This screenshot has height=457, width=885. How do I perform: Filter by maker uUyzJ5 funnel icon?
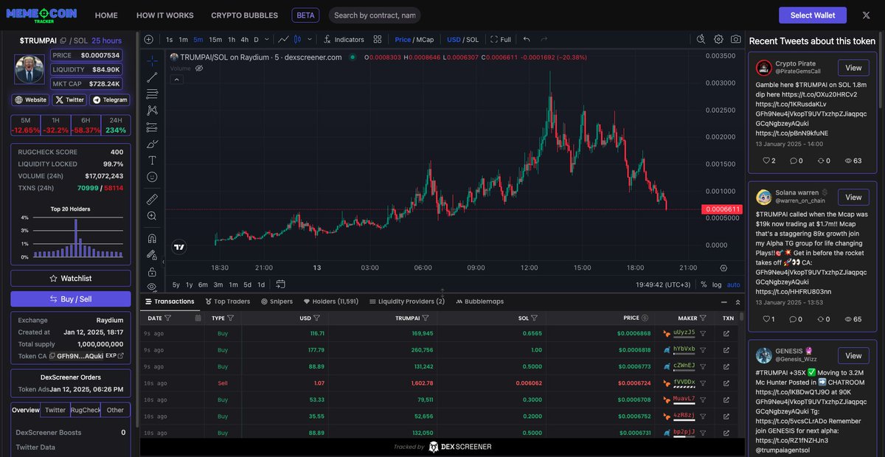[703, 333]
